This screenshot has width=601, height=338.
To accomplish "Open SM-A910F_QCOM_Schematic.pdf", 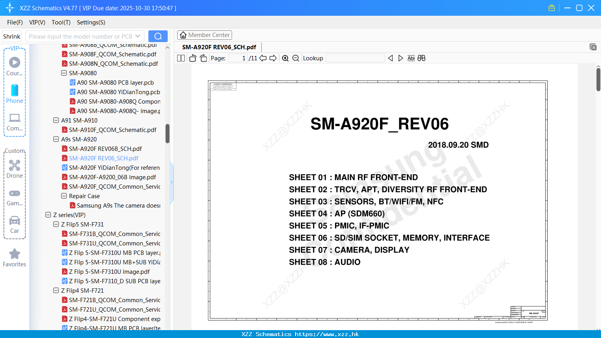I will click(112, 130).
